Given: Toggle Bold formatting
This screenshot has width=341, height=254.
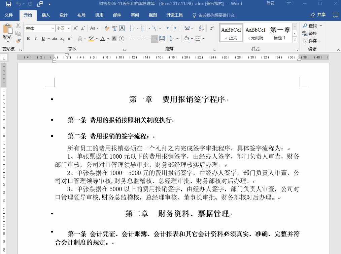Looking at the screenshot, I should click(x=28, y=39).
